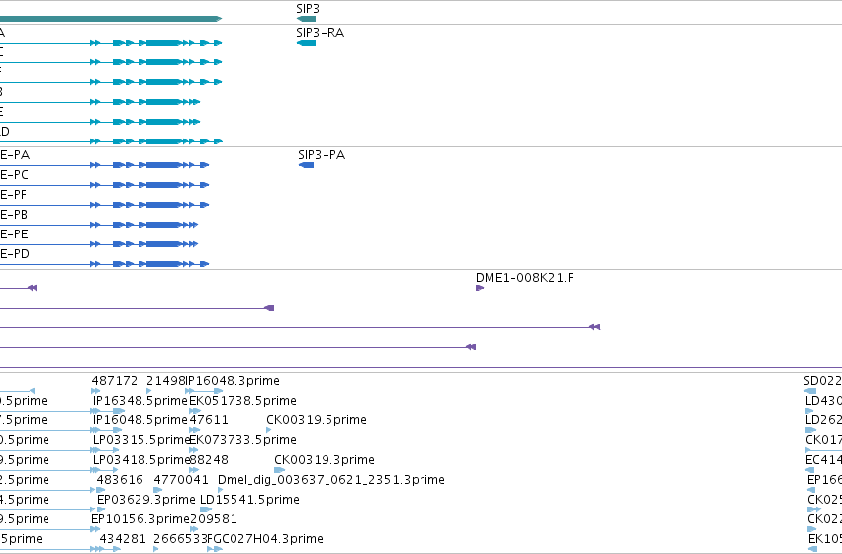Click the LD15541.5prime label
This screenshot has height=554, width=842.
[x=249, y=500]
